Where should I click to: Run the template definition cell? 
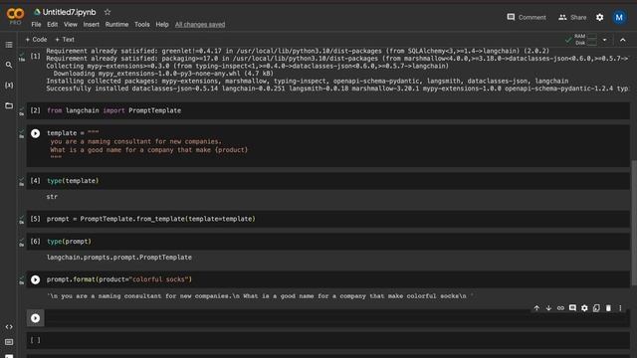point(36,133)
